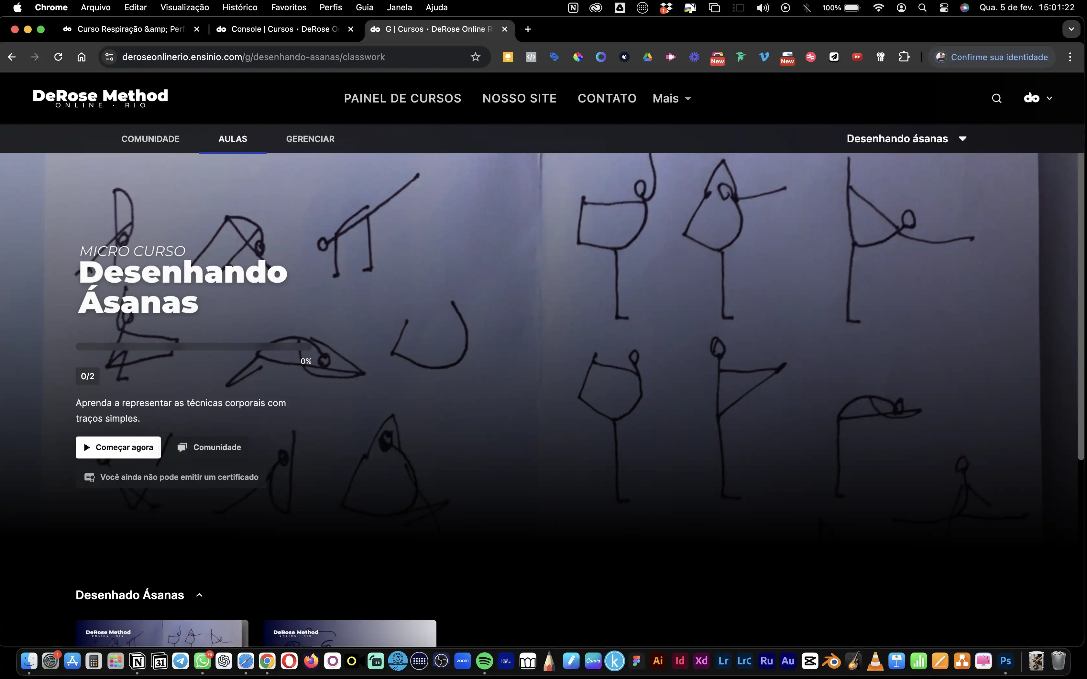Open Spotify from the dock
Image resolution: width=1087 pixels, height=679 pixels.
click(x=484, y=661)
